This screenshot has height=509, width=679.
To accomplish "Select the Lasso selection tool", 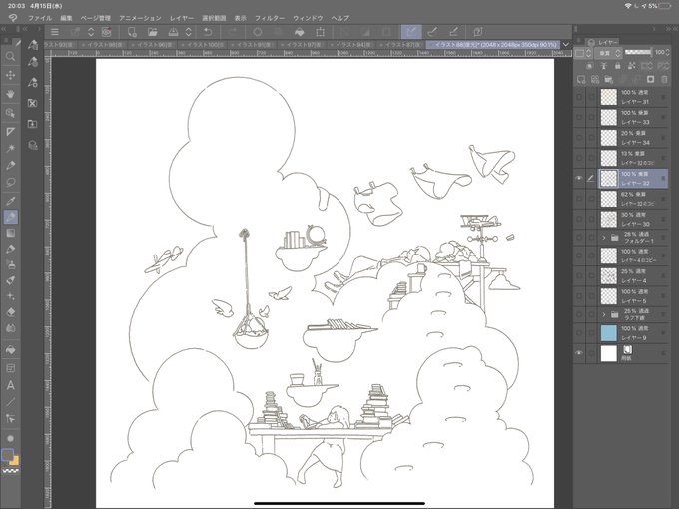I will [x=10, y=182].
